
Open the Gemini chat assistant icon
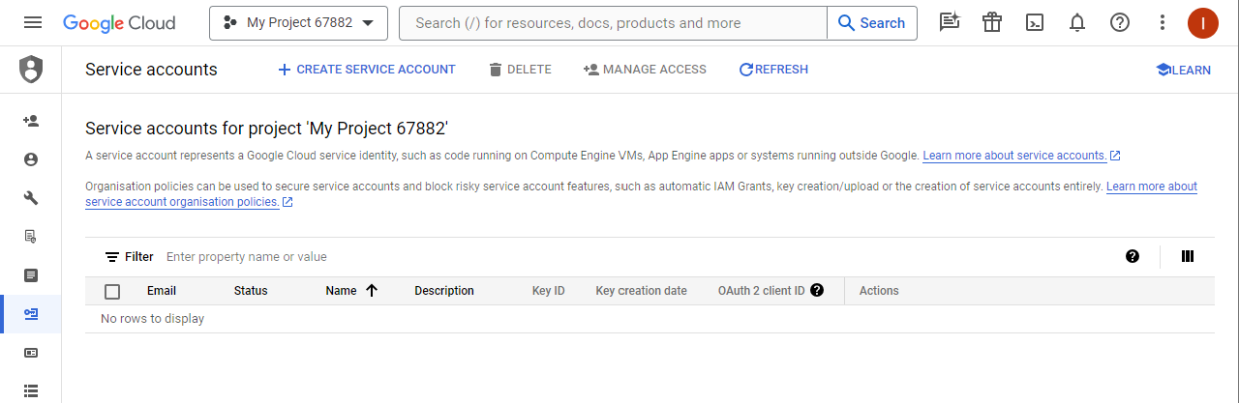950,23
